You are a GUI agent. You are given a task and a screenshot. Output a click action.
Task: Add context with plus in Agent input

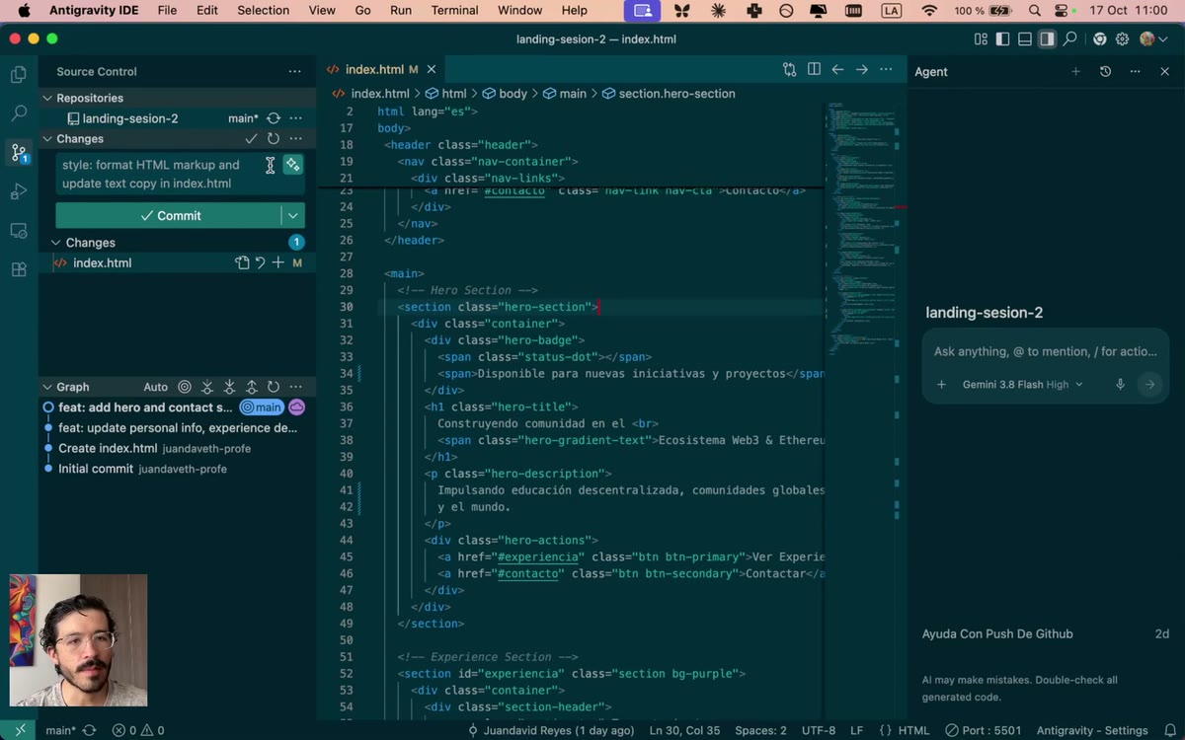coord(941,385)
